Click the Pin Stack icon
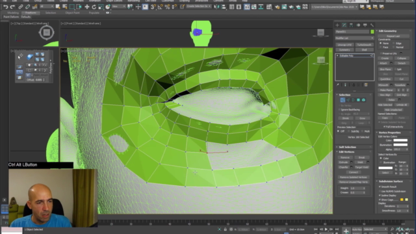Viewport: 416px width, 234px height. pos(338,85)
